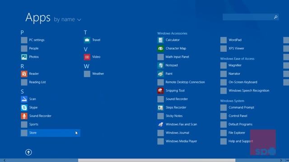Jump to letter group P header
Viewport: 289px width, 162px height.
tap(22, 32)
